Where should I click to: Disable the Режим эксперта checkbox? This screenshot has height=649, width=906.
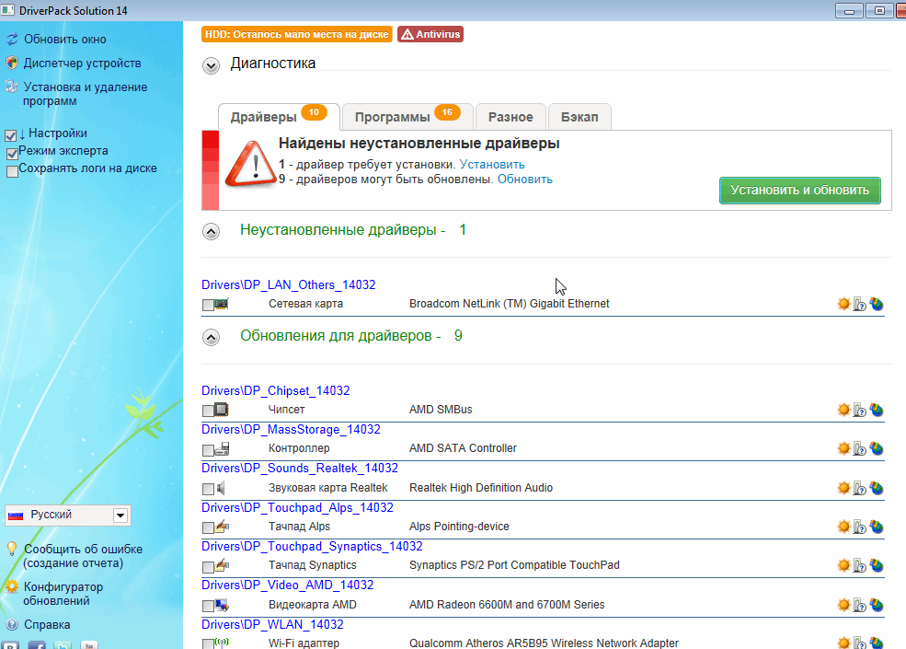point(12,154)
